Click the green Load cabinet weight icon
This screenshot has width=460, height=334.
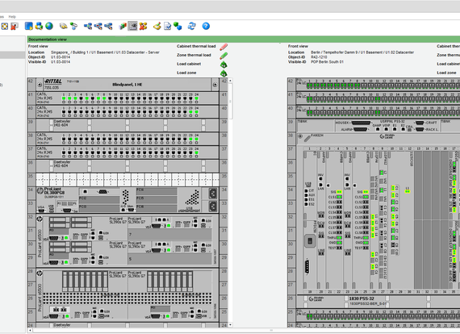click(224, 65)
